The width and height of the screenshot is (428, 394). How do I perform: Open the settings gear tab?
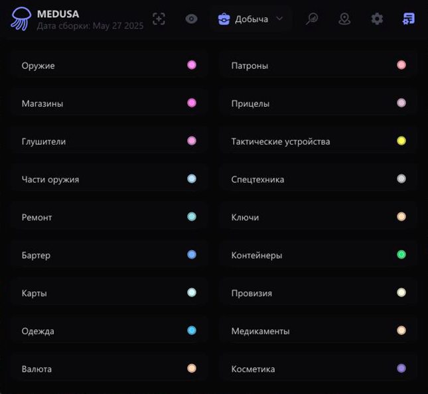pyautogui.click(x=377, y=19)
